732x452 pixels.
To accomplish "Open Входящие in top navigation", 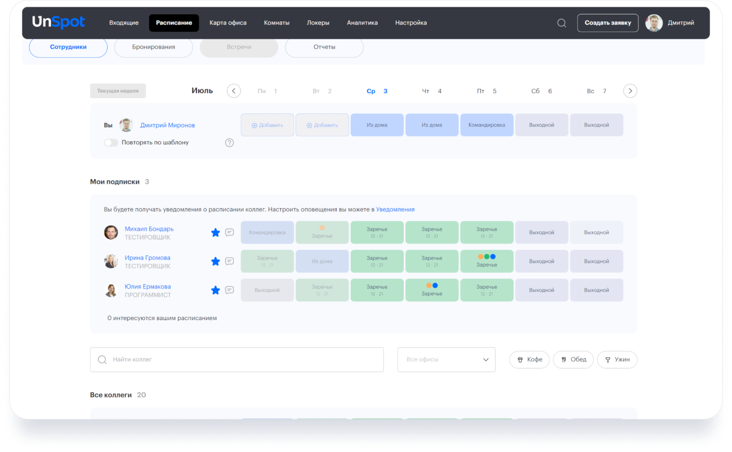I will 124,23.
